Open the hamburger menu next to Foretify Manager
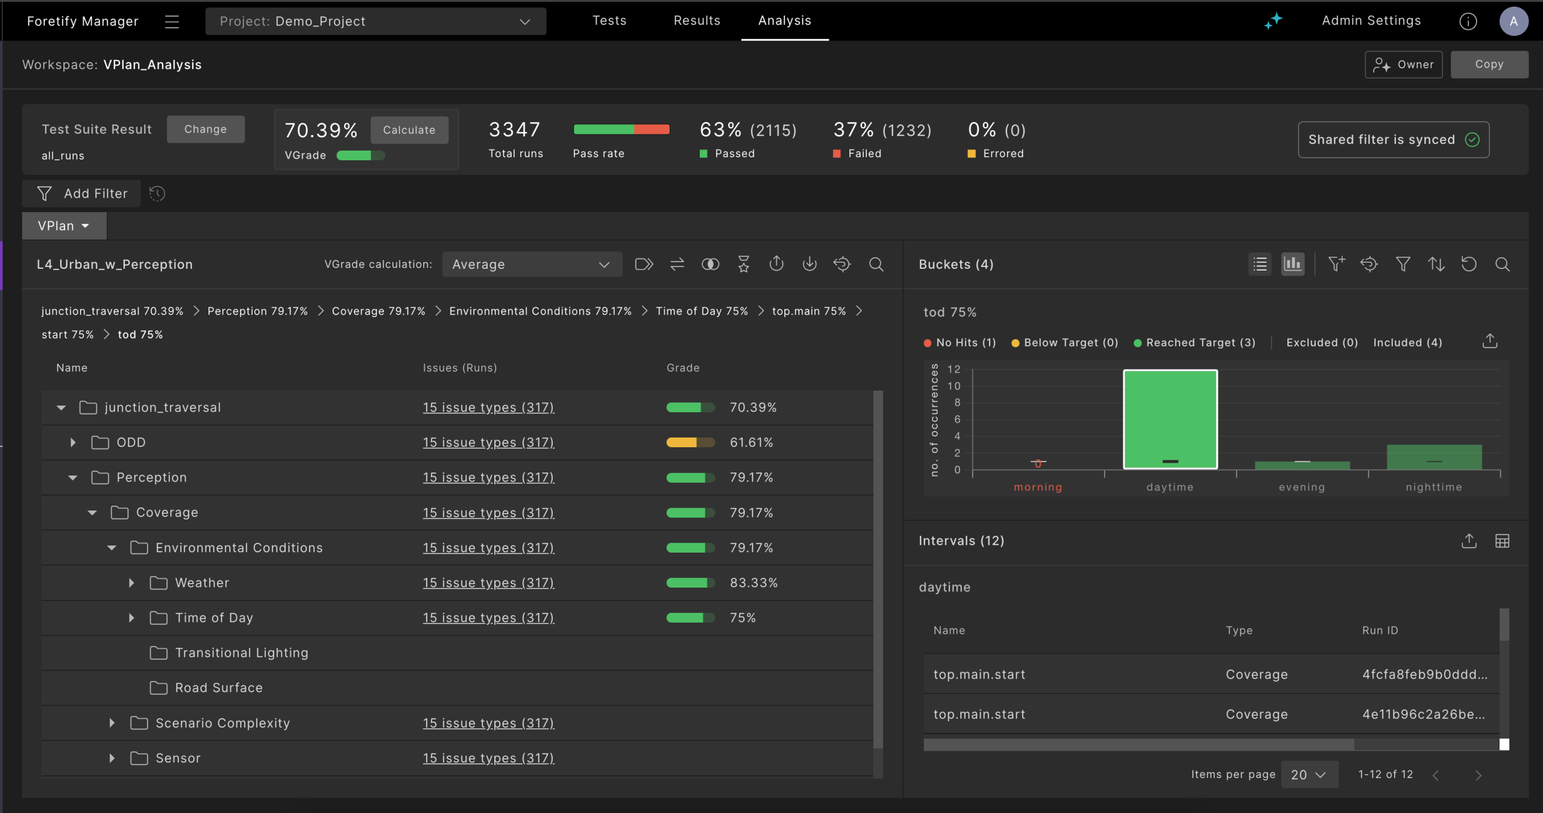The height and width of the screenshot is (813, 1543). [x=172, y=22]
